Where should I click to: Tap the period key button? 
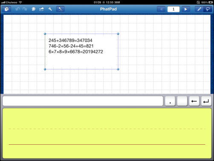(170, 101)
